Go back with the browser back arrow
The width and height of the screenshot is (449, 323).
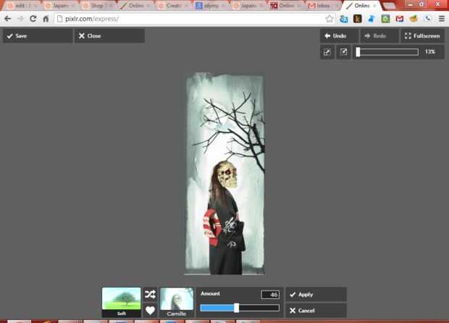pyautogui.click(x=8, y=19)
